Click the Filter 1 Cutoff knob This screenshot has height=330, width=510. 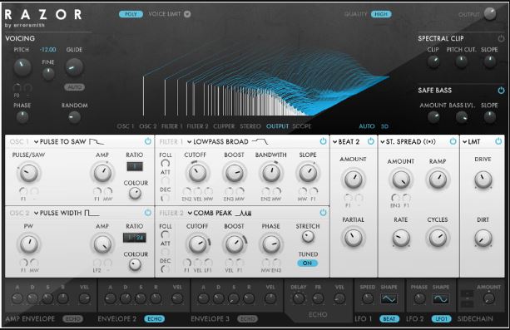click(197, 172)
